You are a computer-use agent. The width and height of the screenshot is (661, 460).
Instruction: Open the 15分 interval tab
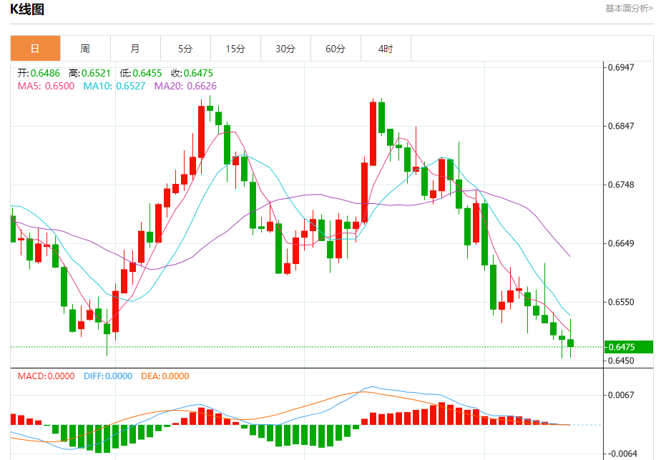click(235, 49)
